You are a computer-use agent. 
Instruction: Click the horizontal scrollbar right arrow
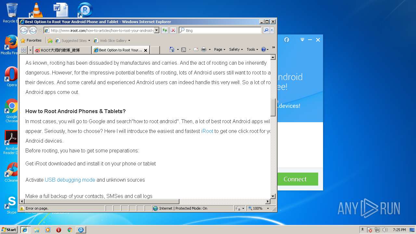pos(268,201)
